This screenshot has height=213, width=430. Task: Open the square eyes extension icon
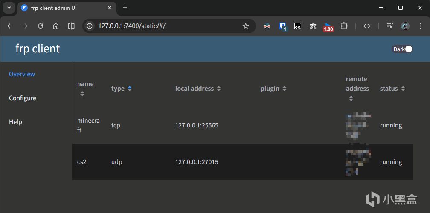pyautogui.click(x=298, y=26)
